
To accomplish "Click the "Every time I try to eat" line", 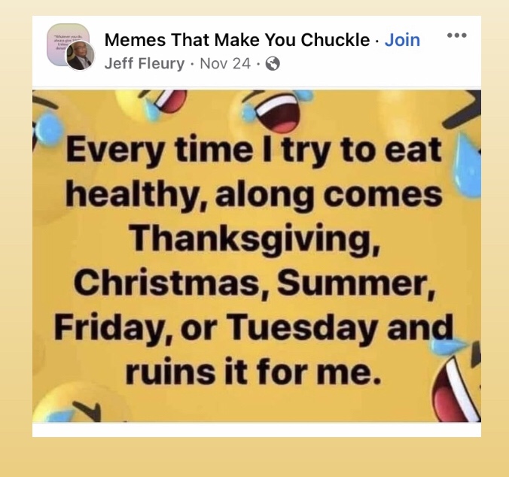I will coord(253,150).
